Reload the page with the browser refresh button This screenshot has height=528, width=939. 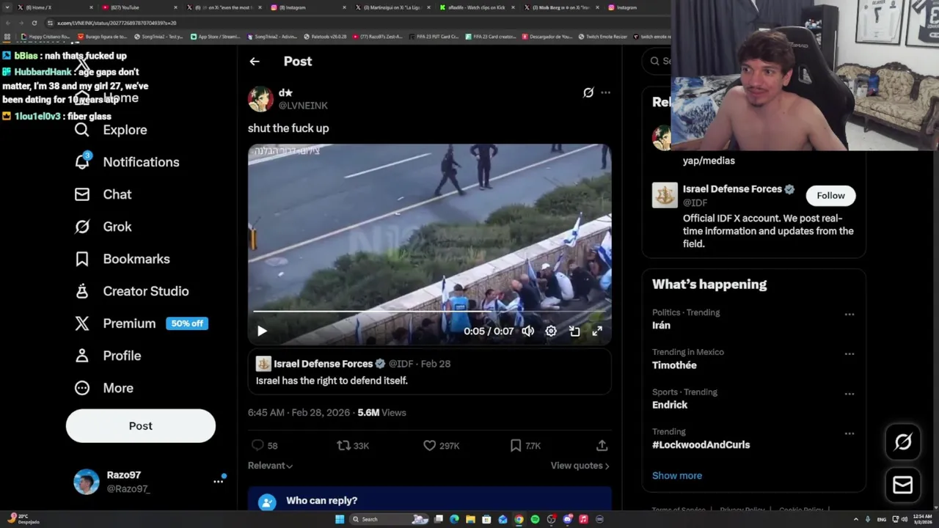tap(34, 23)
